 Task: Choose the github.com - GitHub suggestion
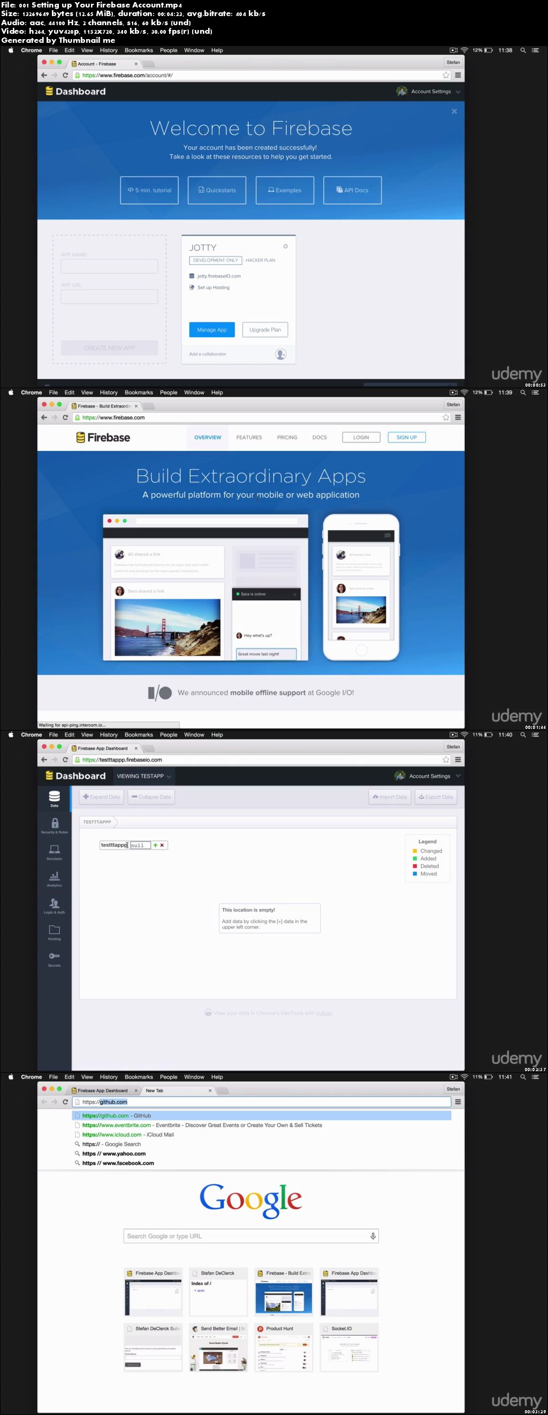(x=262, y=1116)
